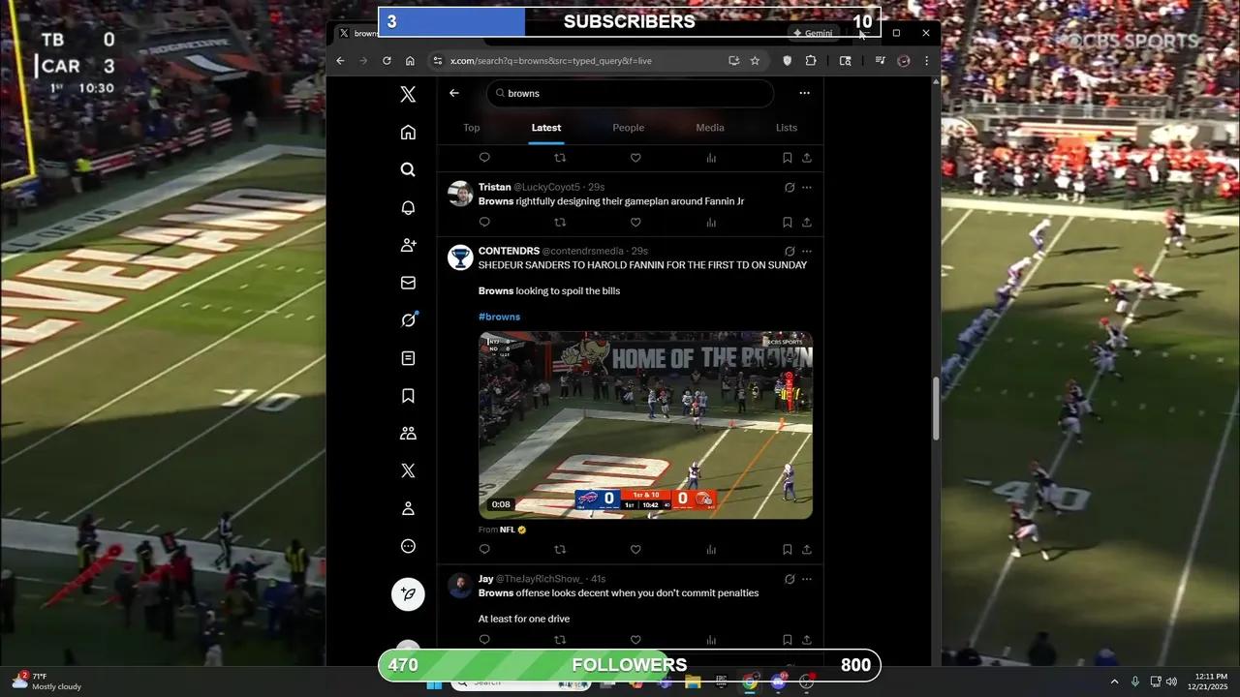Open More circle icon in X sidebar
Image resolution: width=1240 pixels, height=697 pixels.
coord(408,546)
